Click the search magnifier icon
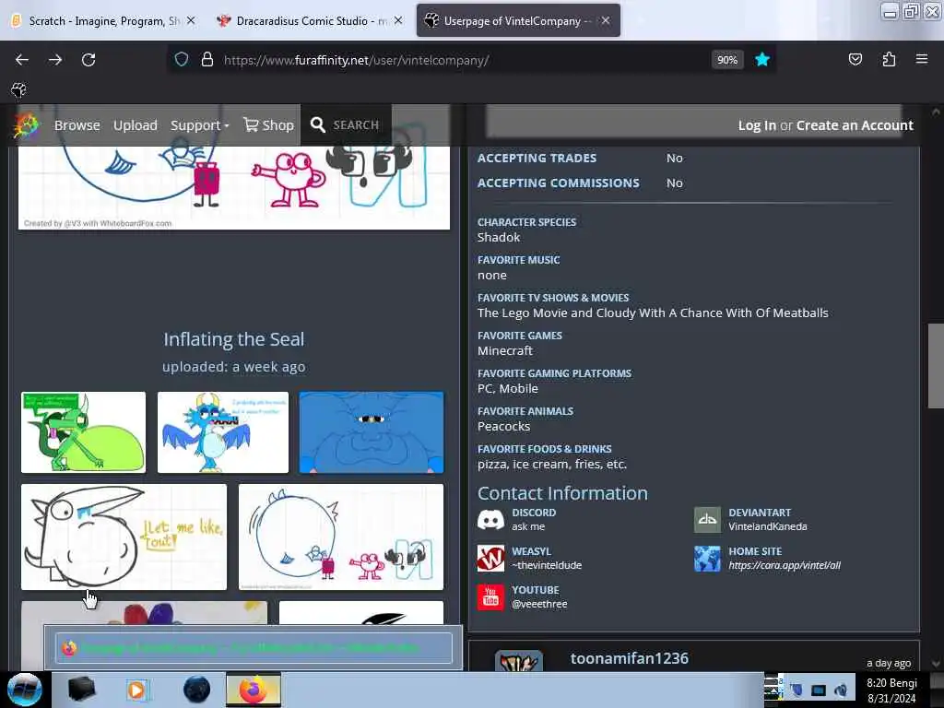Image resolution: width=944 pixels, height=708 pixels. pyautogui.click(x=317, y=124)
